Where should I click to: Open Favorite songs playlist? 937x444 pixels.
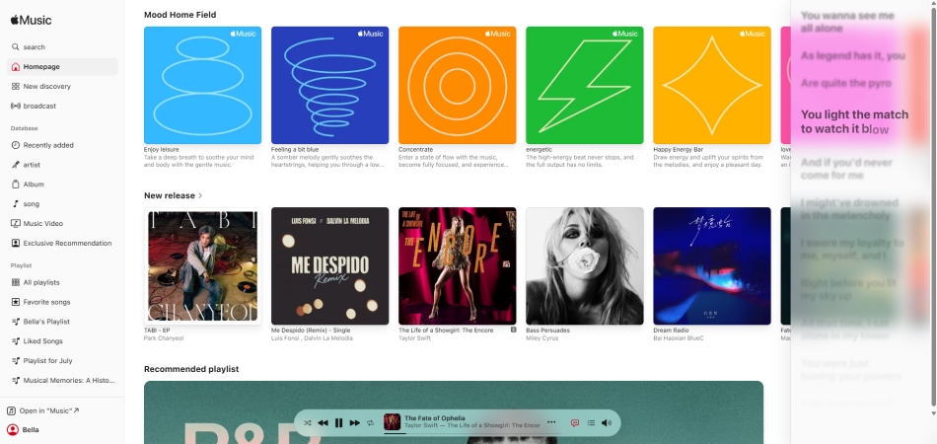[62, 302]
